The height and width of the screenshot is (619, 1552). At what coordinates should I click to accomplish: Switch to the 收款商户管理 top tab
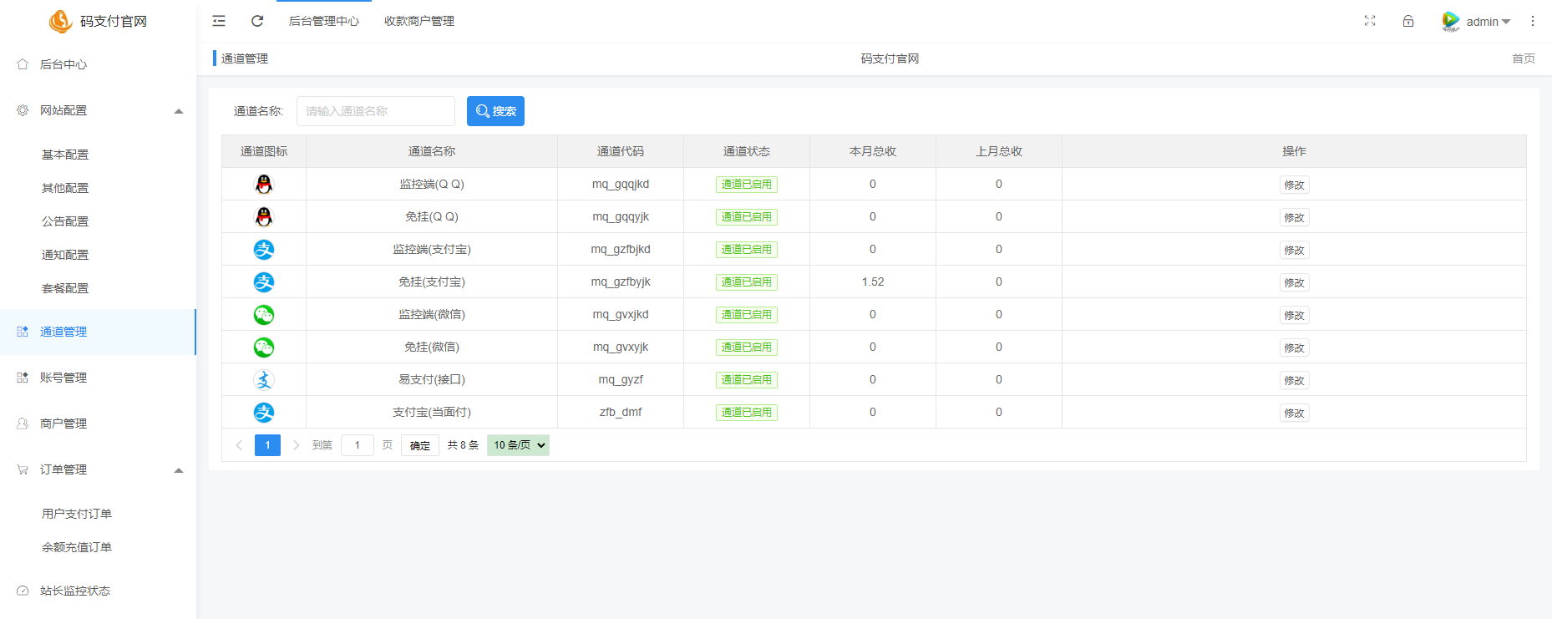tap(419, 21)
